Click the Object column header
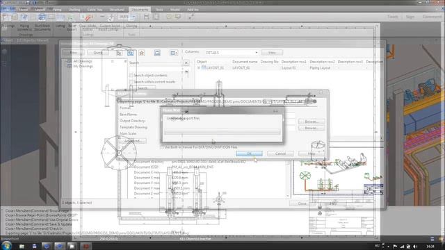Screen dimensions: 445x250 point(202,62)
